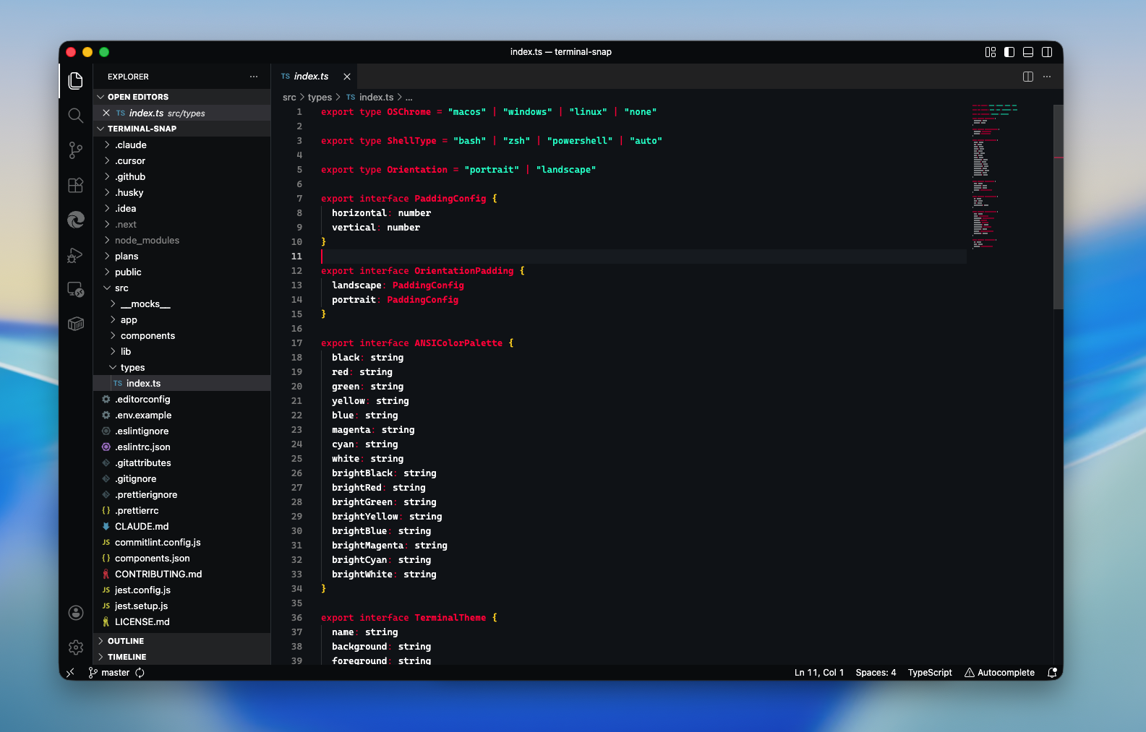Expand the Outline section
The image size is (1146, 732).
pyautogui.click(x=182, y=641)
